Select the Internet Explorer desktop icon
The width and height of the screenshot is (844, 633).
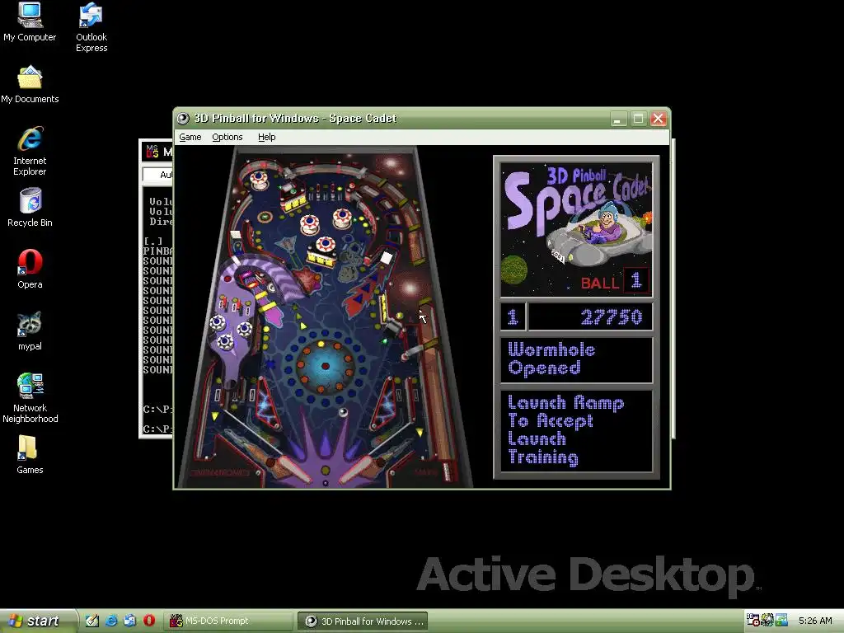30,152
